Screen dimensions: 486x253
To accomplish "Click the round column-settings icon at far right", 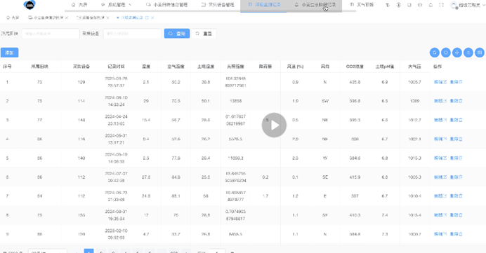I will tap(480, 53).
